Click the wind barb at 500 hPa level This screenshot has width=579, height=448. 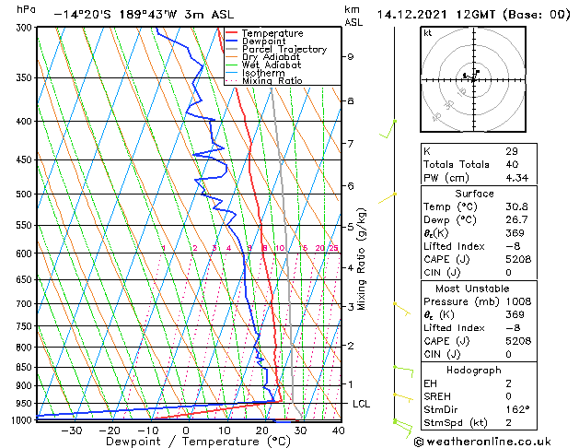(x=388, y=197)
